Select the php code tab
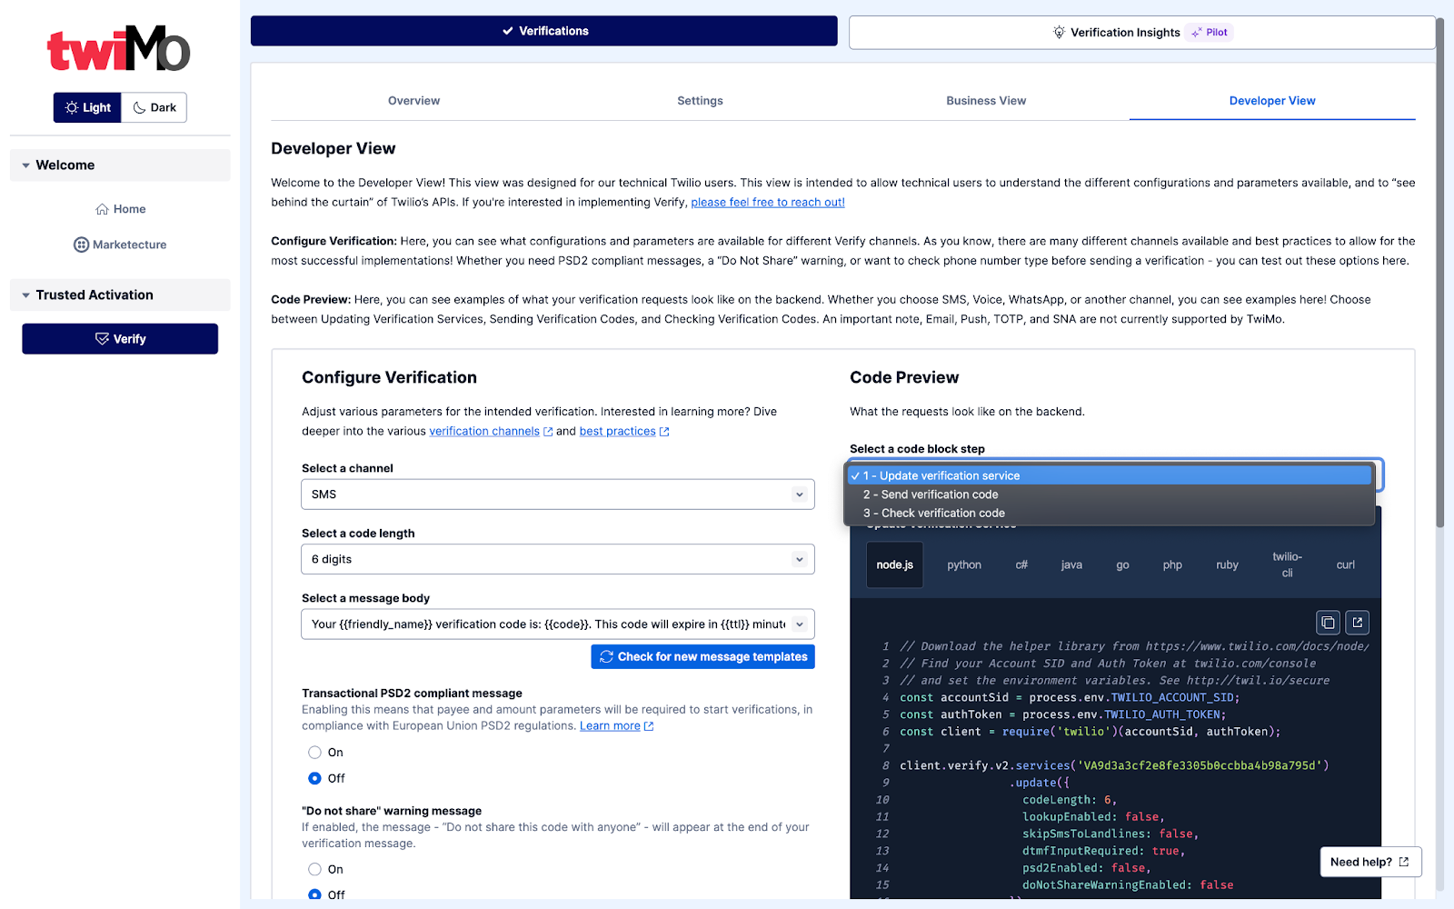 (x=1172, y=565)
